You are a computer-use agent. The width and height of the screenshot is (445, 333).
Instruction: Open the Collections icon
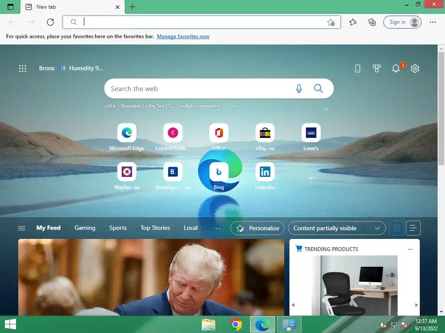pos(372,22)
